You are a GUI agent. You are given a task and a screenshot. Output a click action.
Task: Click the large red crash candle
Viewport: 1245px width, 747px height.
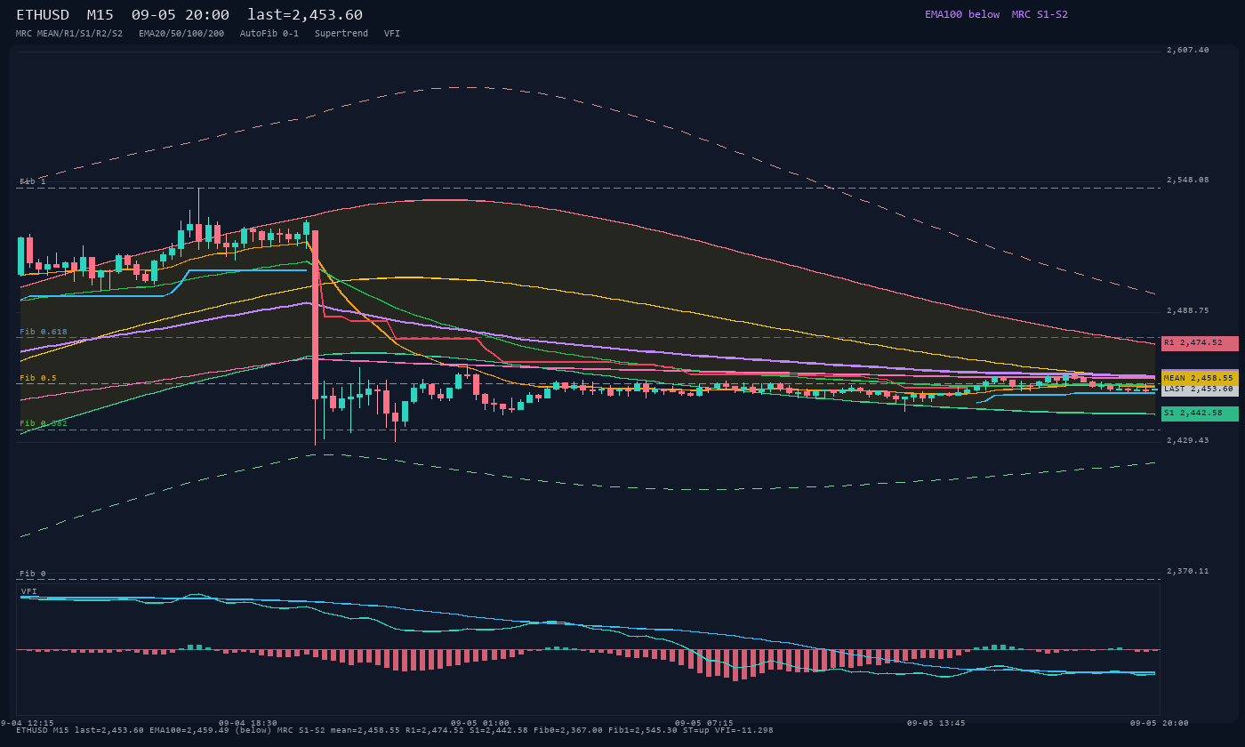pyautogui.click(x=315, y=316)
